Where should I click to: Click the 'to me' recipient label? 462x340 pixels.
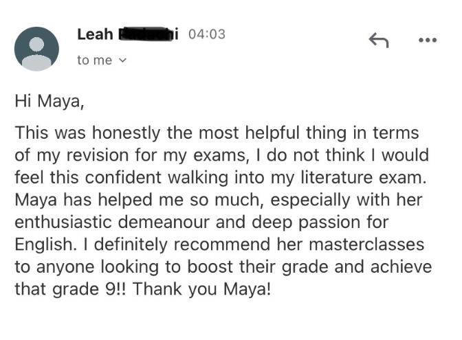(x=95, y=60)
